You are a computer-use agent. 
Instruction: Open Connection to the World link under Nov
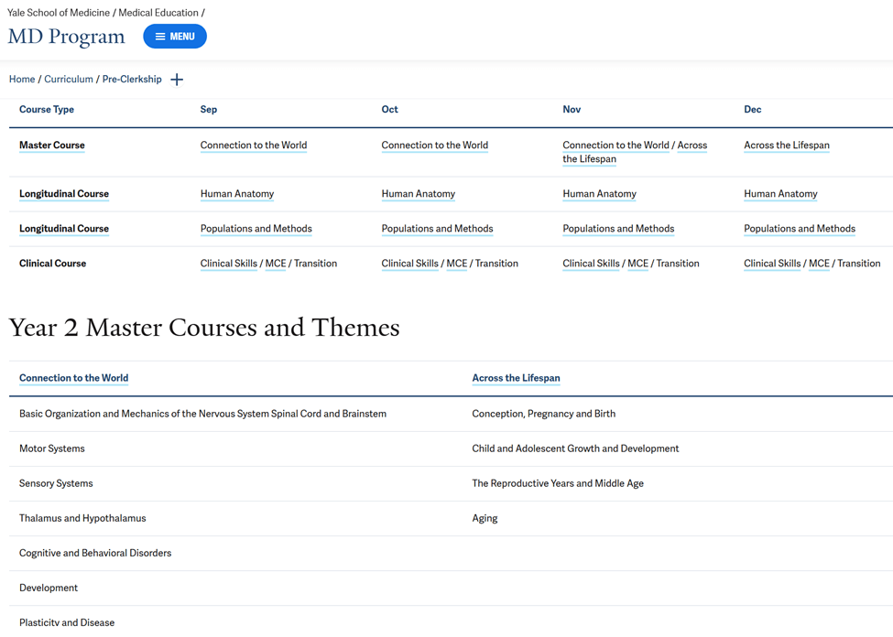[615, 146]
